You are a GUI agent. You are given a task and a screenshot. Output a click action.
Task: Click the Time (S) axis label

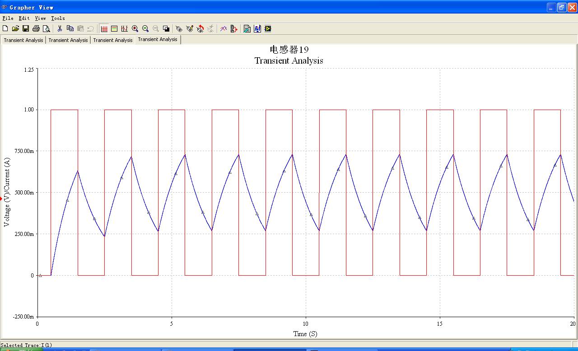[x=305, y=334]
